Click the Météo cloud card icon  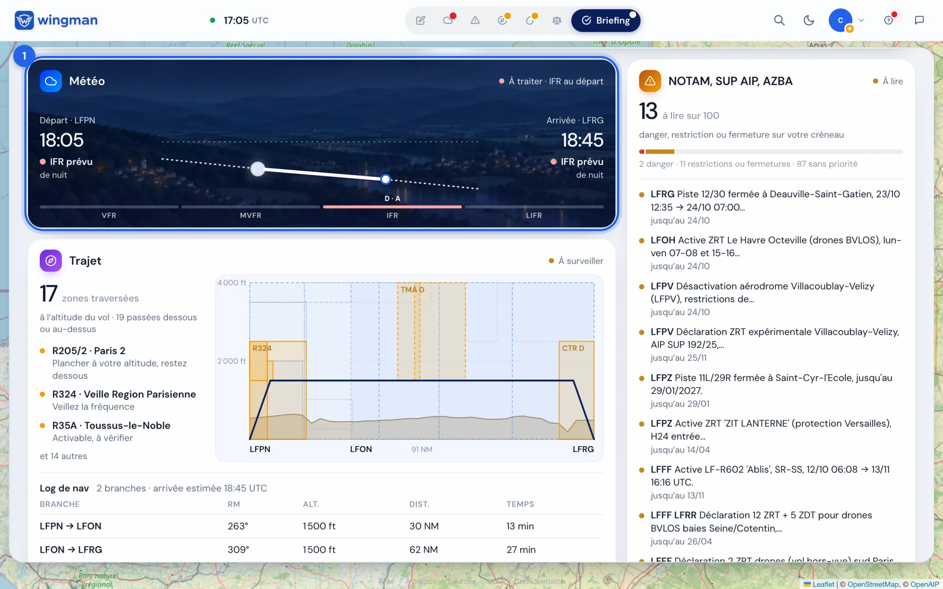coord(51,81)
